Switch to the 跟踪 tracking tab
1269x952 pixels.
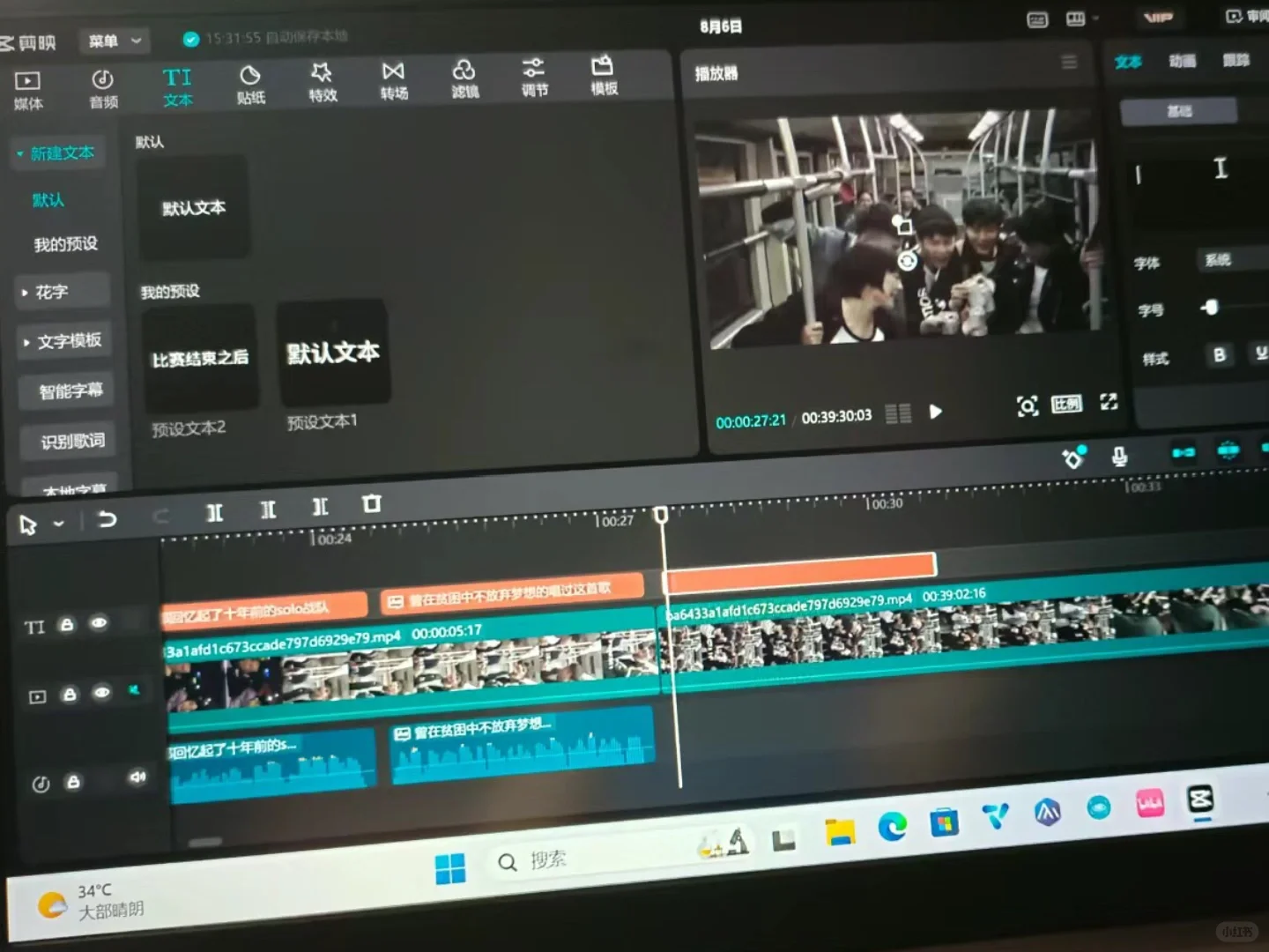point(1236,60)
